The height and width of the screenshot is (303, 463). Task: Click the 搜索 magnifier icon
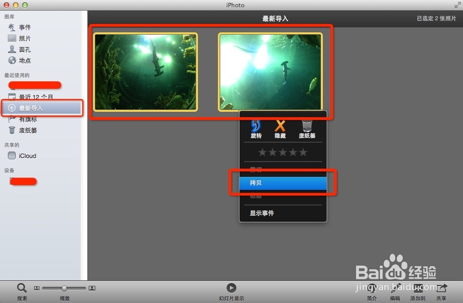pyautogui.click(x=21, y=288)
